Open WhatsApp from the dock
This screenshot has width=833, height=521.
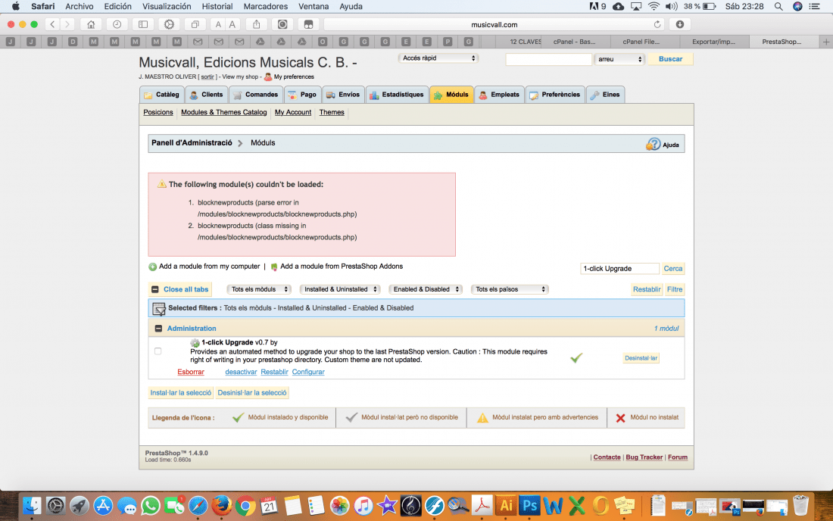click(x=151, y=505)
